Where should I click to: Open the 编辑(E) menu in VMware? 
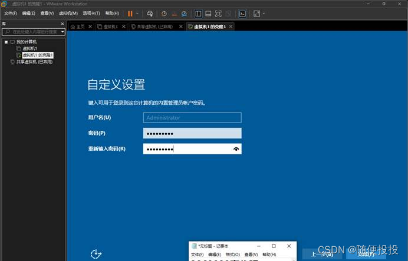click(28, 14)
